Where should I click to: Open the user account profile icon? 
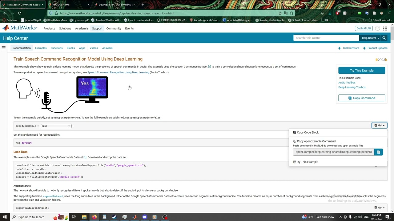point(377,28)
